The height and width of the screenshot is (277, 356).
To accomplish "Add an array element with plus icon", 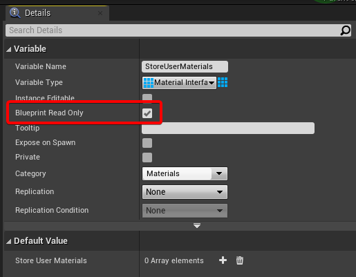I will [x=223, y=260].
